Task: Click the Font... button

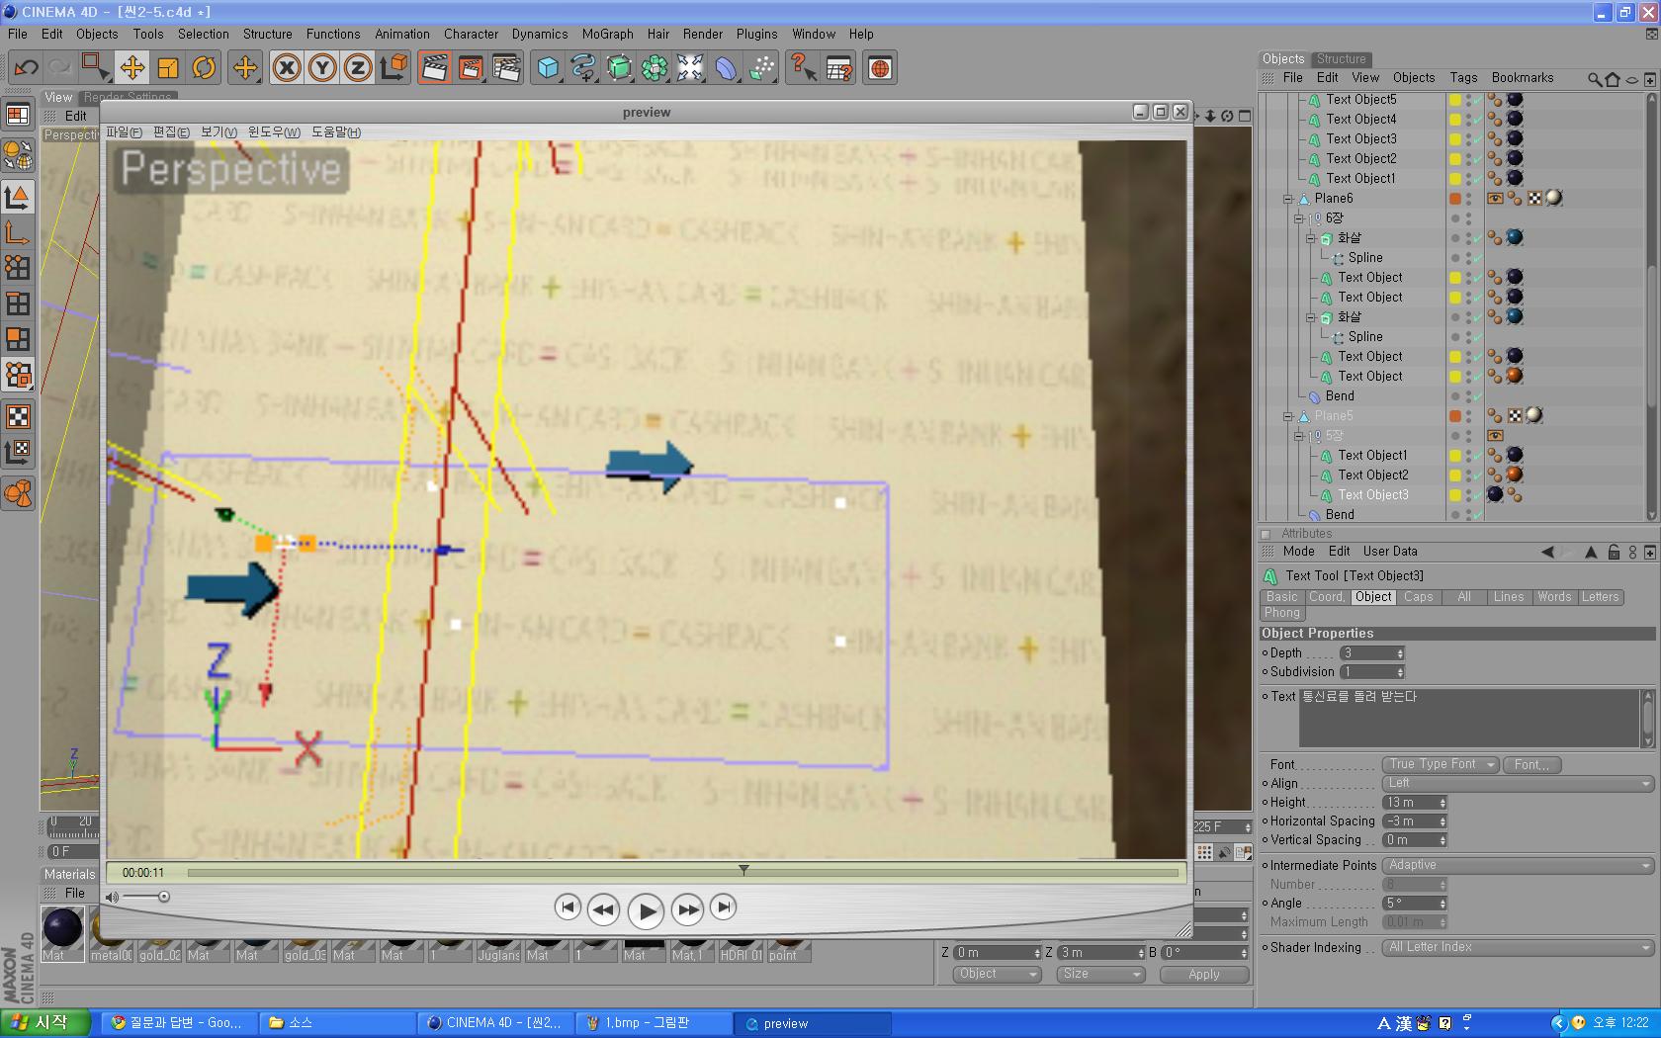Action: coord(1531,764)
